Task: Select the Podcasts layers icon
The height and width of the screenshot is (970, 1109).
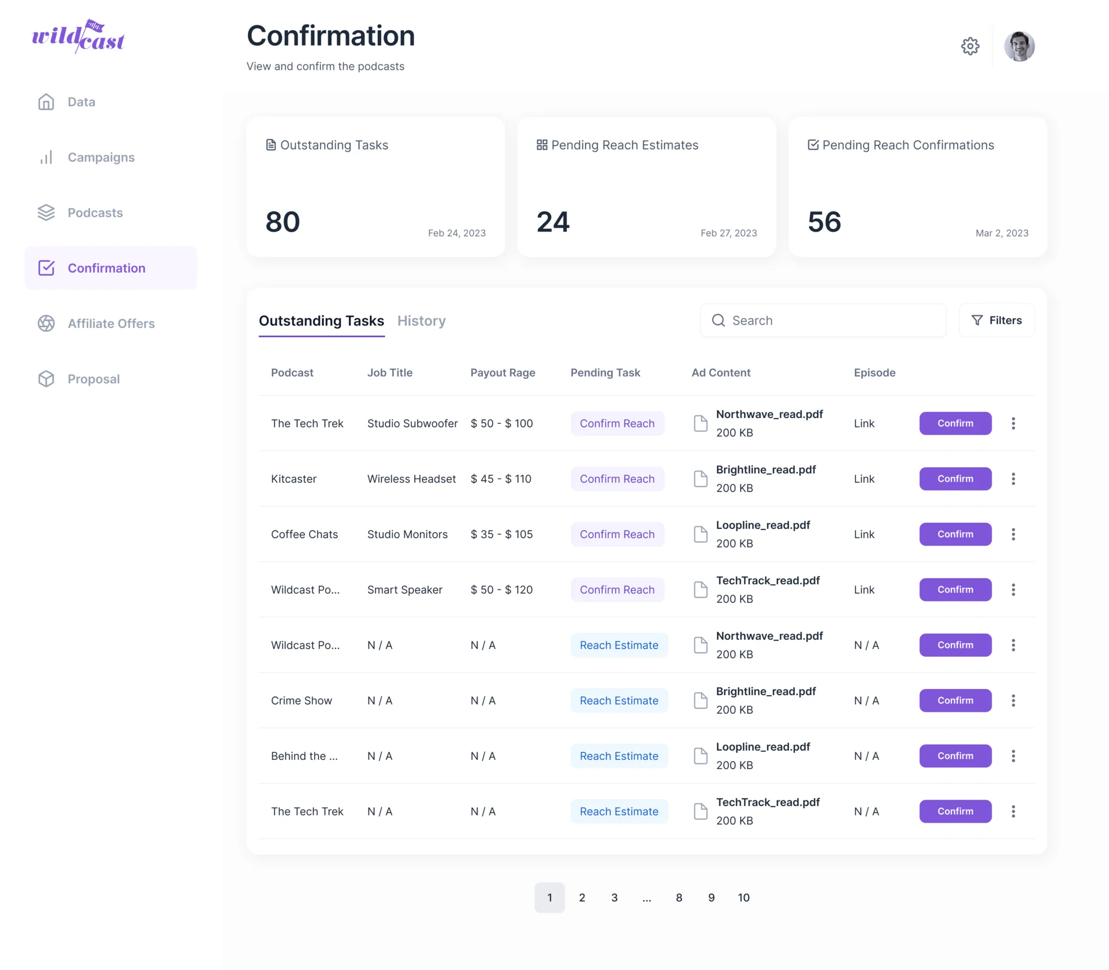Action: coord(46,212)
